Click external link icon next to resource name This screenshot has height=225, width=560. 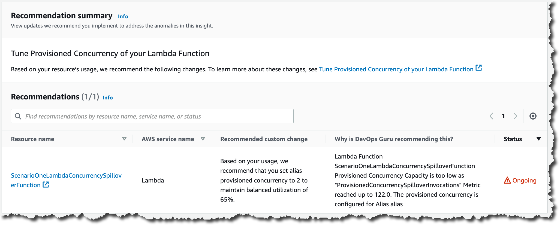[x=46, y=185]
